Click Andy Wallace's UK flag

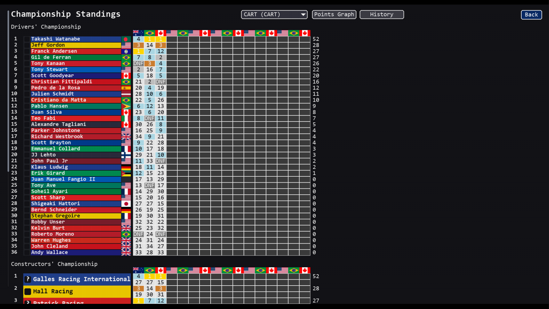tap(126, 253)
